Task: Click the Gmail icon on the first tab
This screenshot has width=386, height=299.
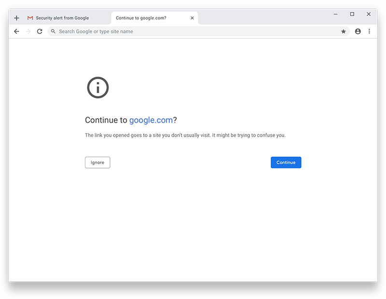Action: 29,17
